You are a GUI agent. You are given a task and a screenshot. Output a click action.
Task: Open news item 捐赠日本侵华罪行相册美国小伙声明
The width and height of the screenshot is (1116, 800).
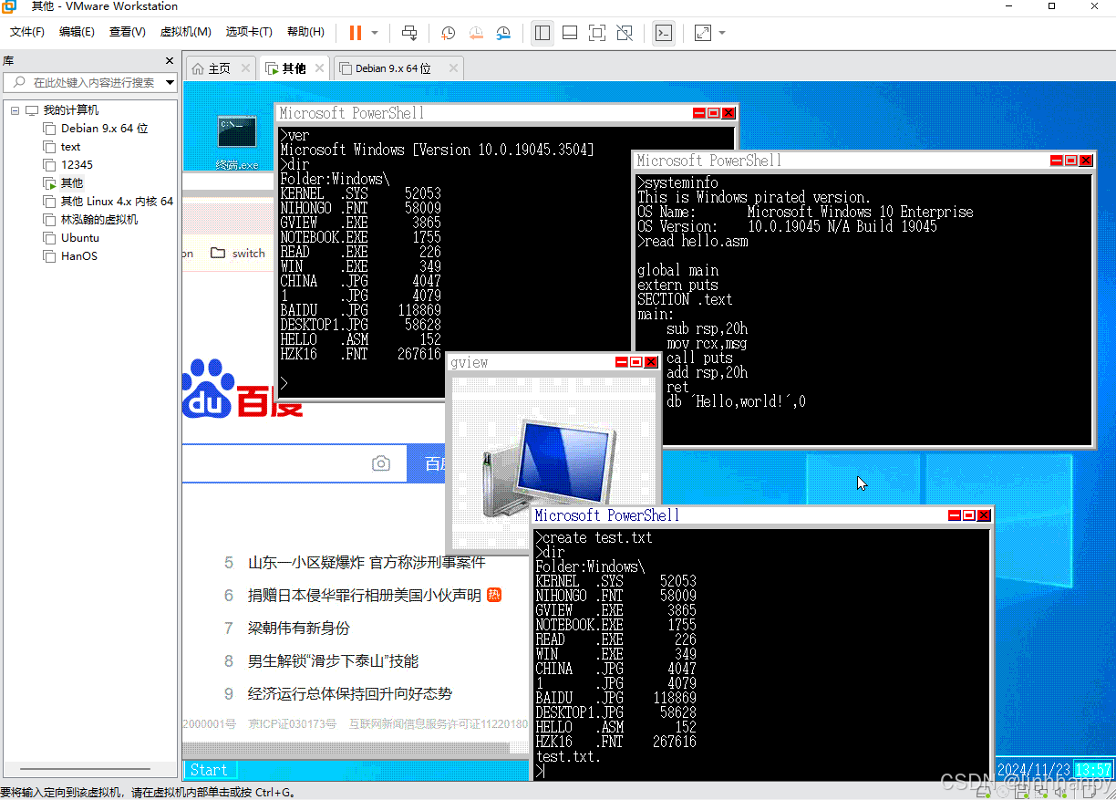tap(365, 596)
